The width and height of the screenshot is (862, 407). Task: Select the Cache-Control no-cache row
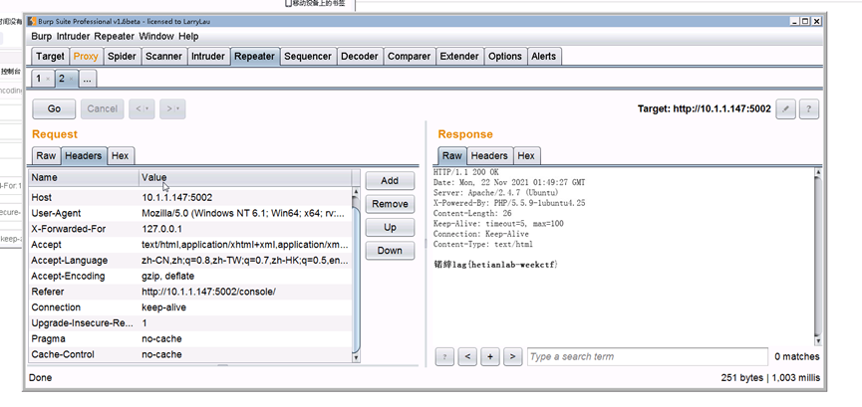point(190,355)
